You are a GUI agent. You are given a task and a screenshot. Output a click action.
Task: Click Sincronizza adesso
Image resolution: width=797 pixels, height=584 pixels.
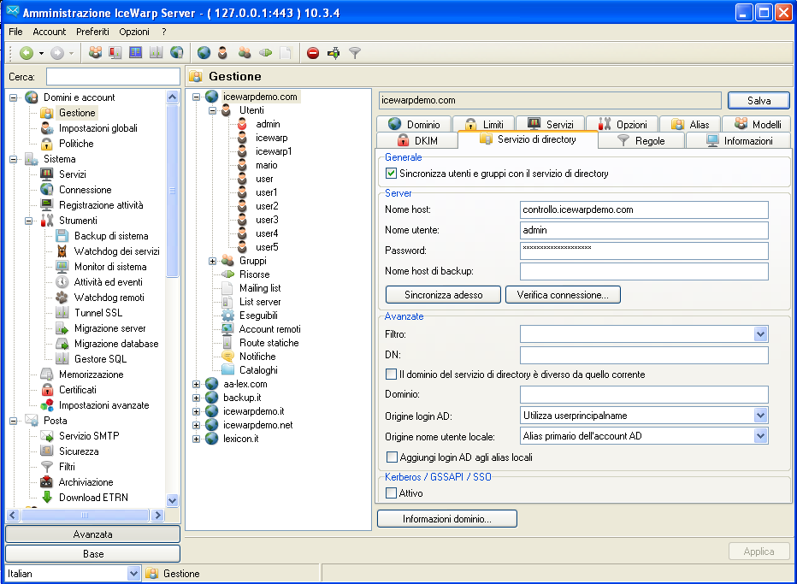tap(443, 295)
